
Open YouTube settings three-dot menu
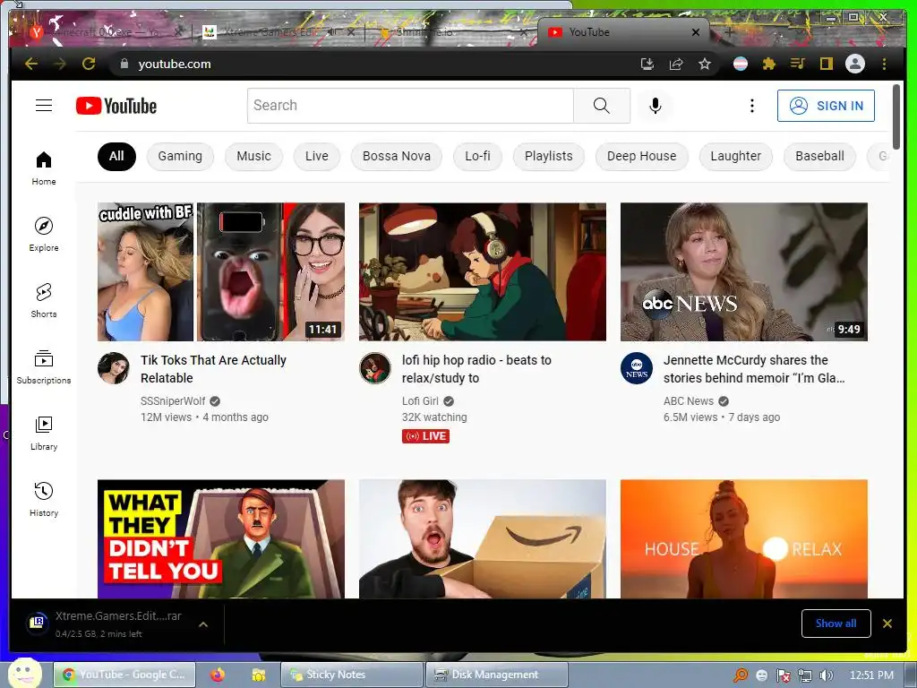(x=752, y=106)
